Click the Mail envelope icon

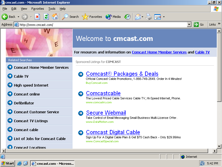point(138,17)
